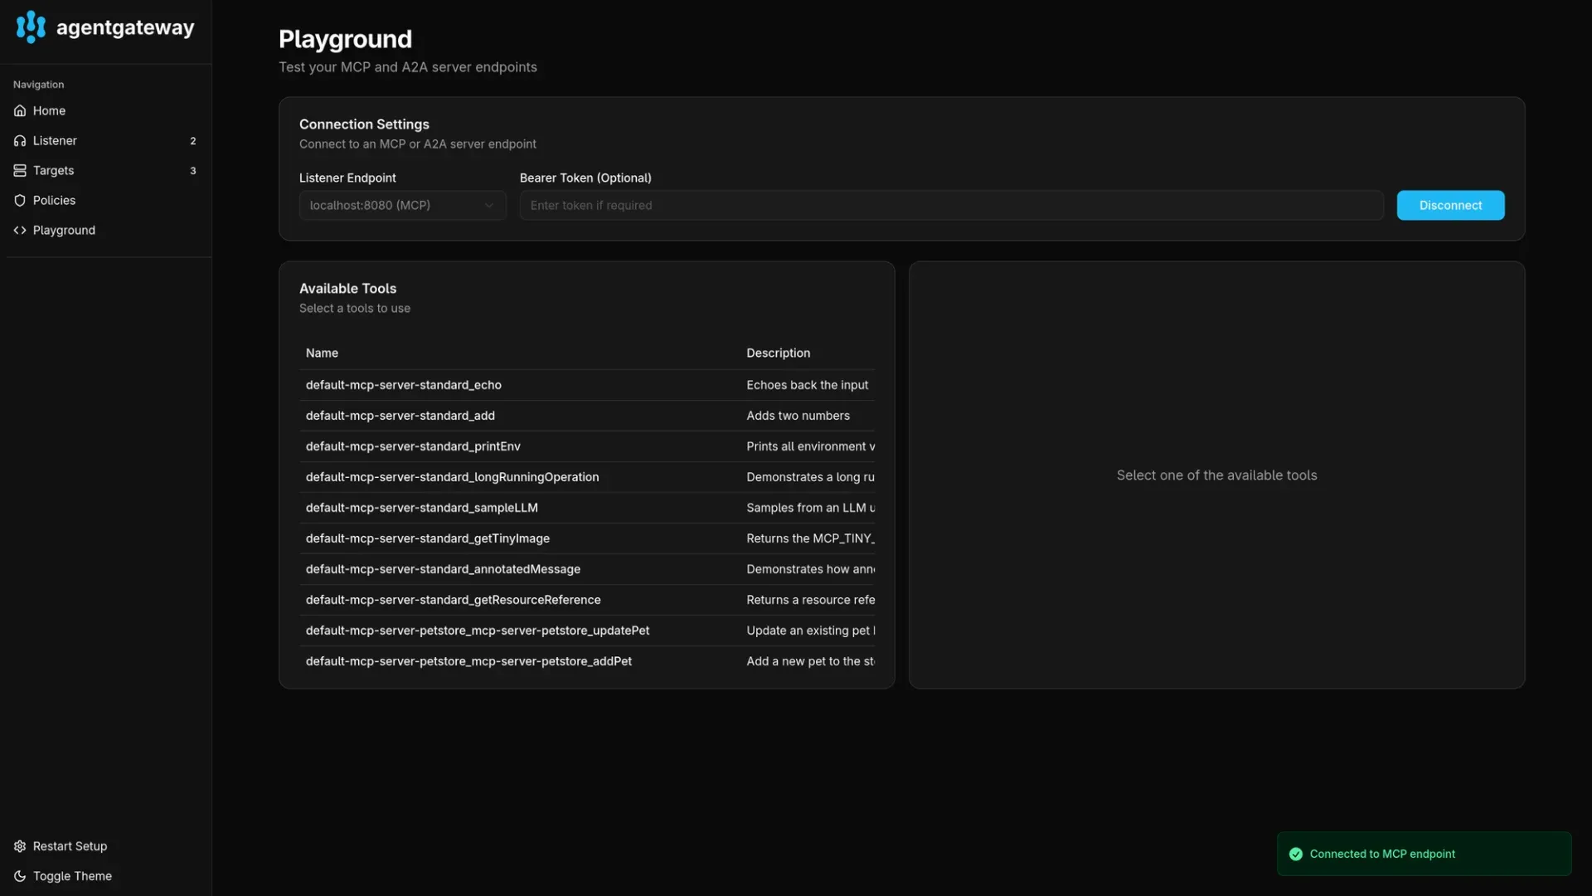
Task: Click the agentgateway logo icon
Action: [31, 27]
